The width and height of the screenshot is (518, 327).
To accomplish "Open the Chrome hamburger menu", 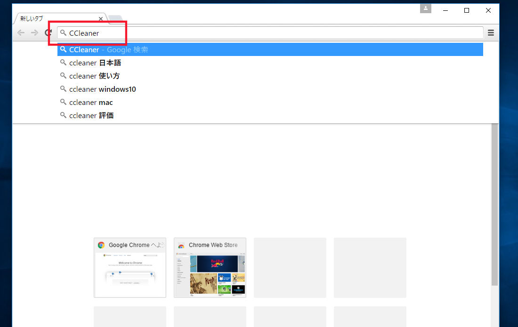I will (x=491, y=32).
